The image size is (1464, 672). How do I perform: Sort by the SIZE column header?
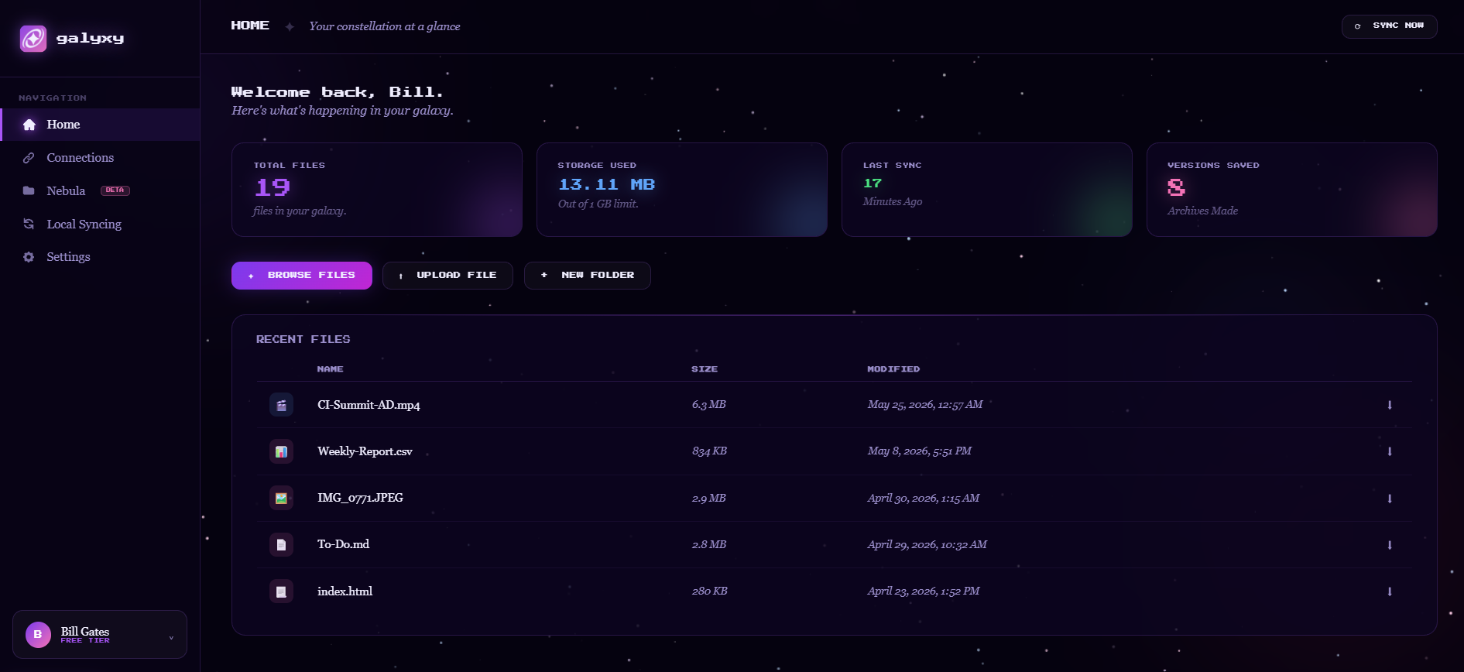[x=705, y=369]
